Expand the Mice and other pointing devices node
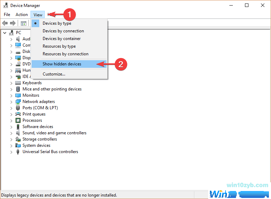This screenshot has height=199, width=271. [x=11, y=89]
